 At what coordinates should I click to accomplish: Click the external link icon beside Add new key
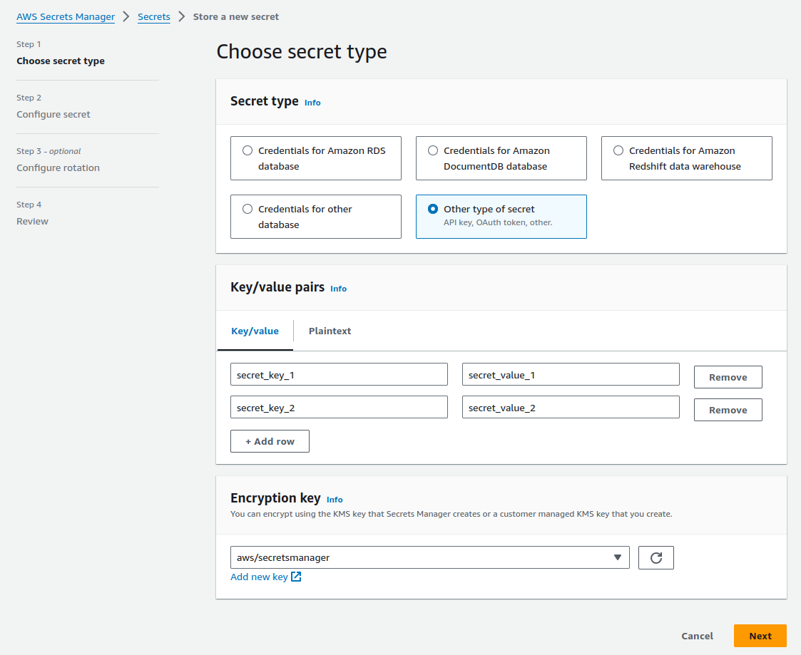pyautogui.click(x=296, y=577)
